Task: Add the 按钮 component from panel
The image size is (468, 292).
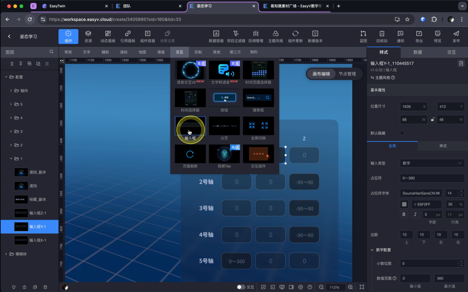Action: (x=224, y=101)
